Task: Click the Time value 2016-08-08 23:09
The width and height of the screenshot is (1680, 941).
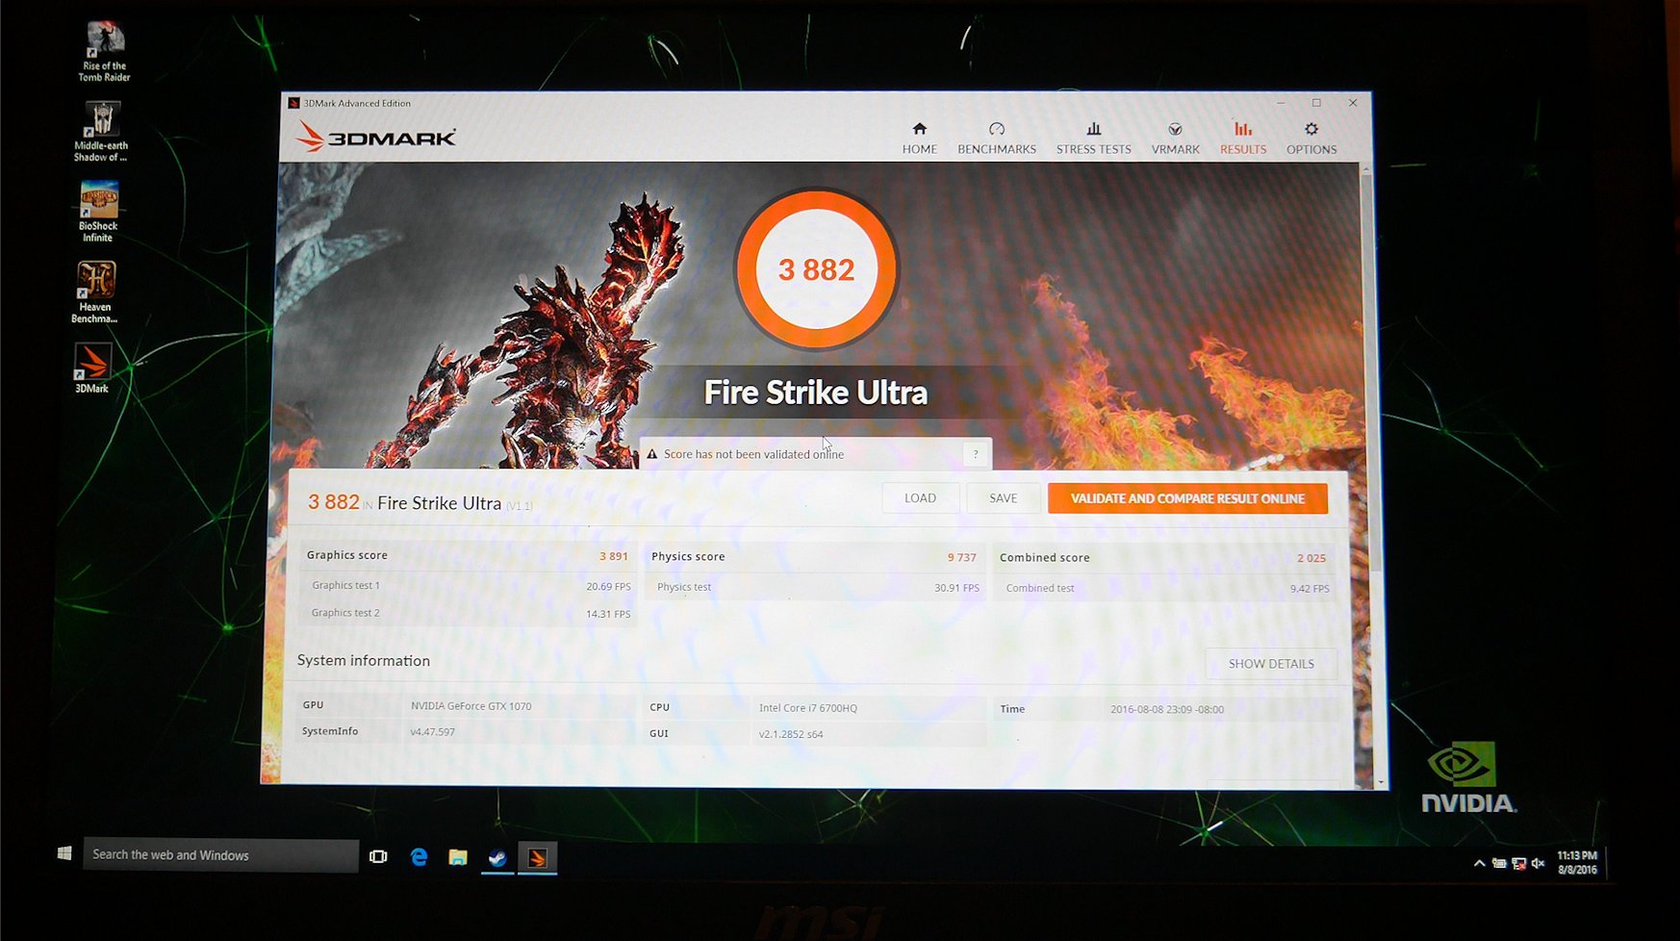Action: [x=1166, y=709]
